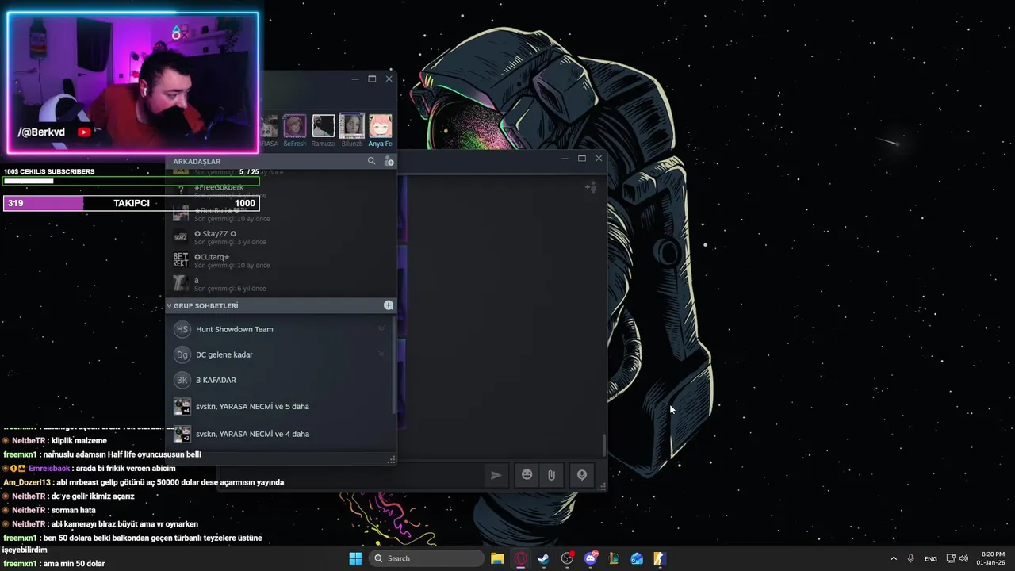Open OBS taskbar icon with red badge
Image resolution: width=1015 pixels, height=571 pixels.
coord(567,558)
